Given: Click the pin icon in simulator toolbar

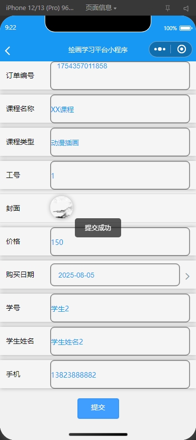Looking at the screenshot, I should pyautogui.click(x=167, y=8).
